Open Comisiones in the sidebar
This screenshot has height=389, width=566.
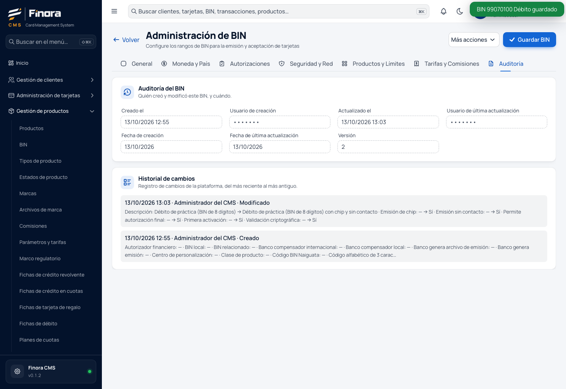pos(33,226)
